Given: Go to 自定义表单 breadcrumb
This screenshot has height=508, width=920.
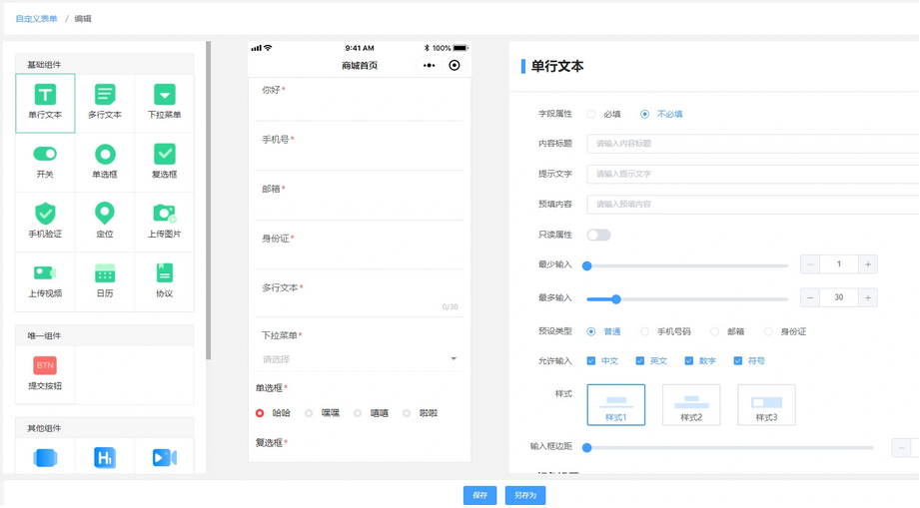Looking at the screenshot, I should click(x=36, y=19).
